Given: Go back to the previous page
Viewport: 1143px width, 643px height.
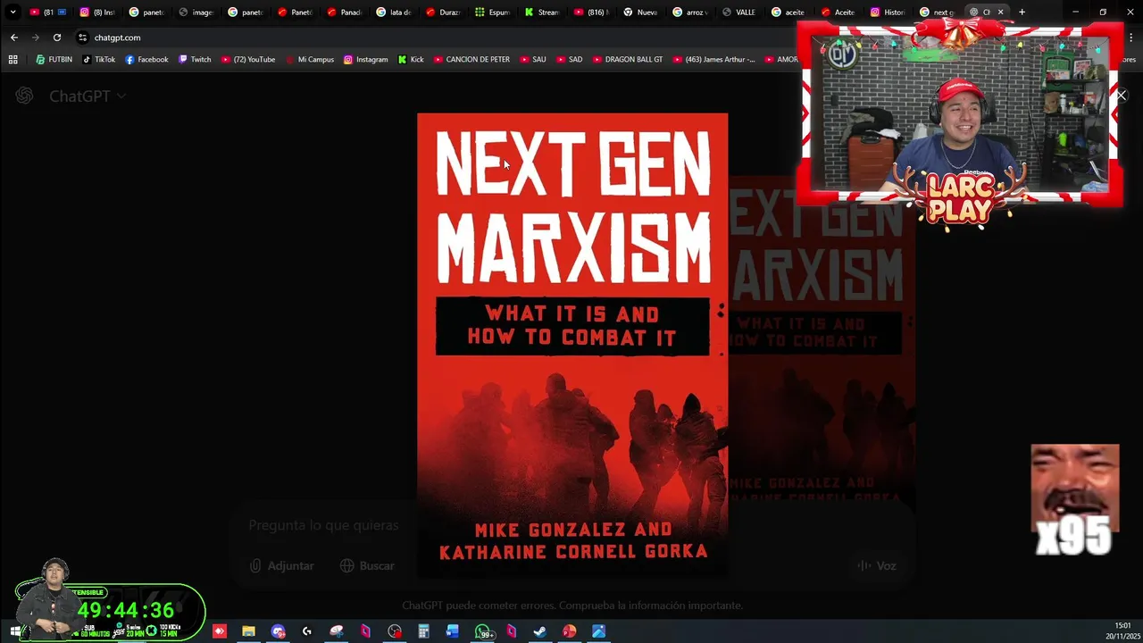Looking at the screenshot, I should point(13,38).
